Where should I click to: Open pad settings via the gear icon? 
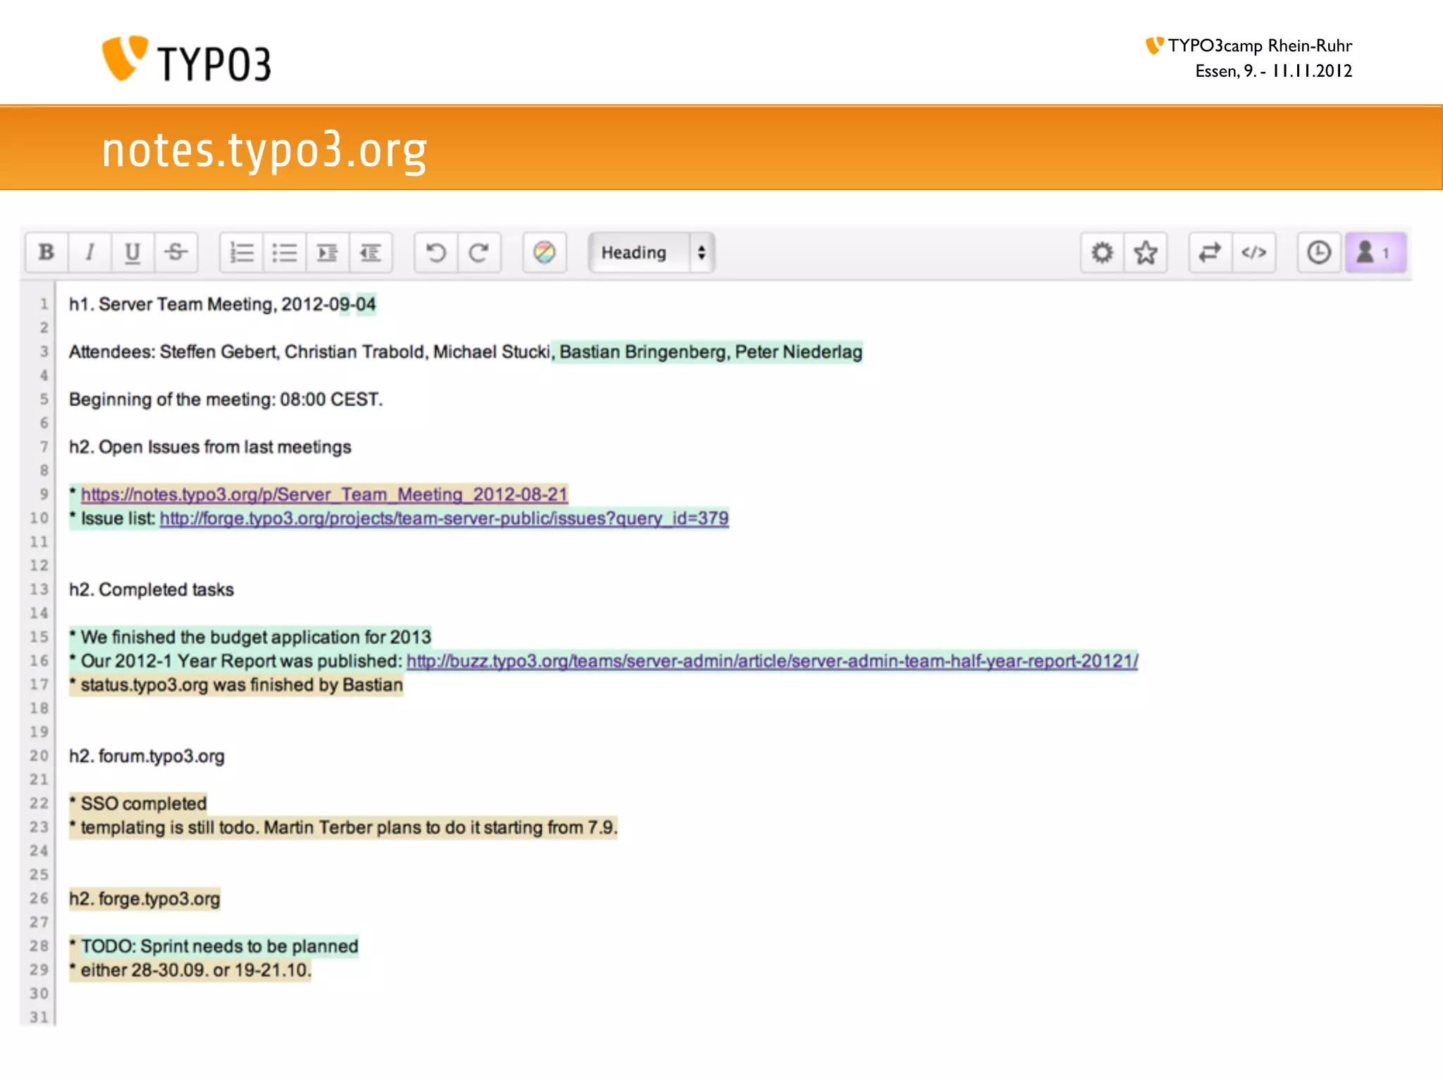(1102, 252)
